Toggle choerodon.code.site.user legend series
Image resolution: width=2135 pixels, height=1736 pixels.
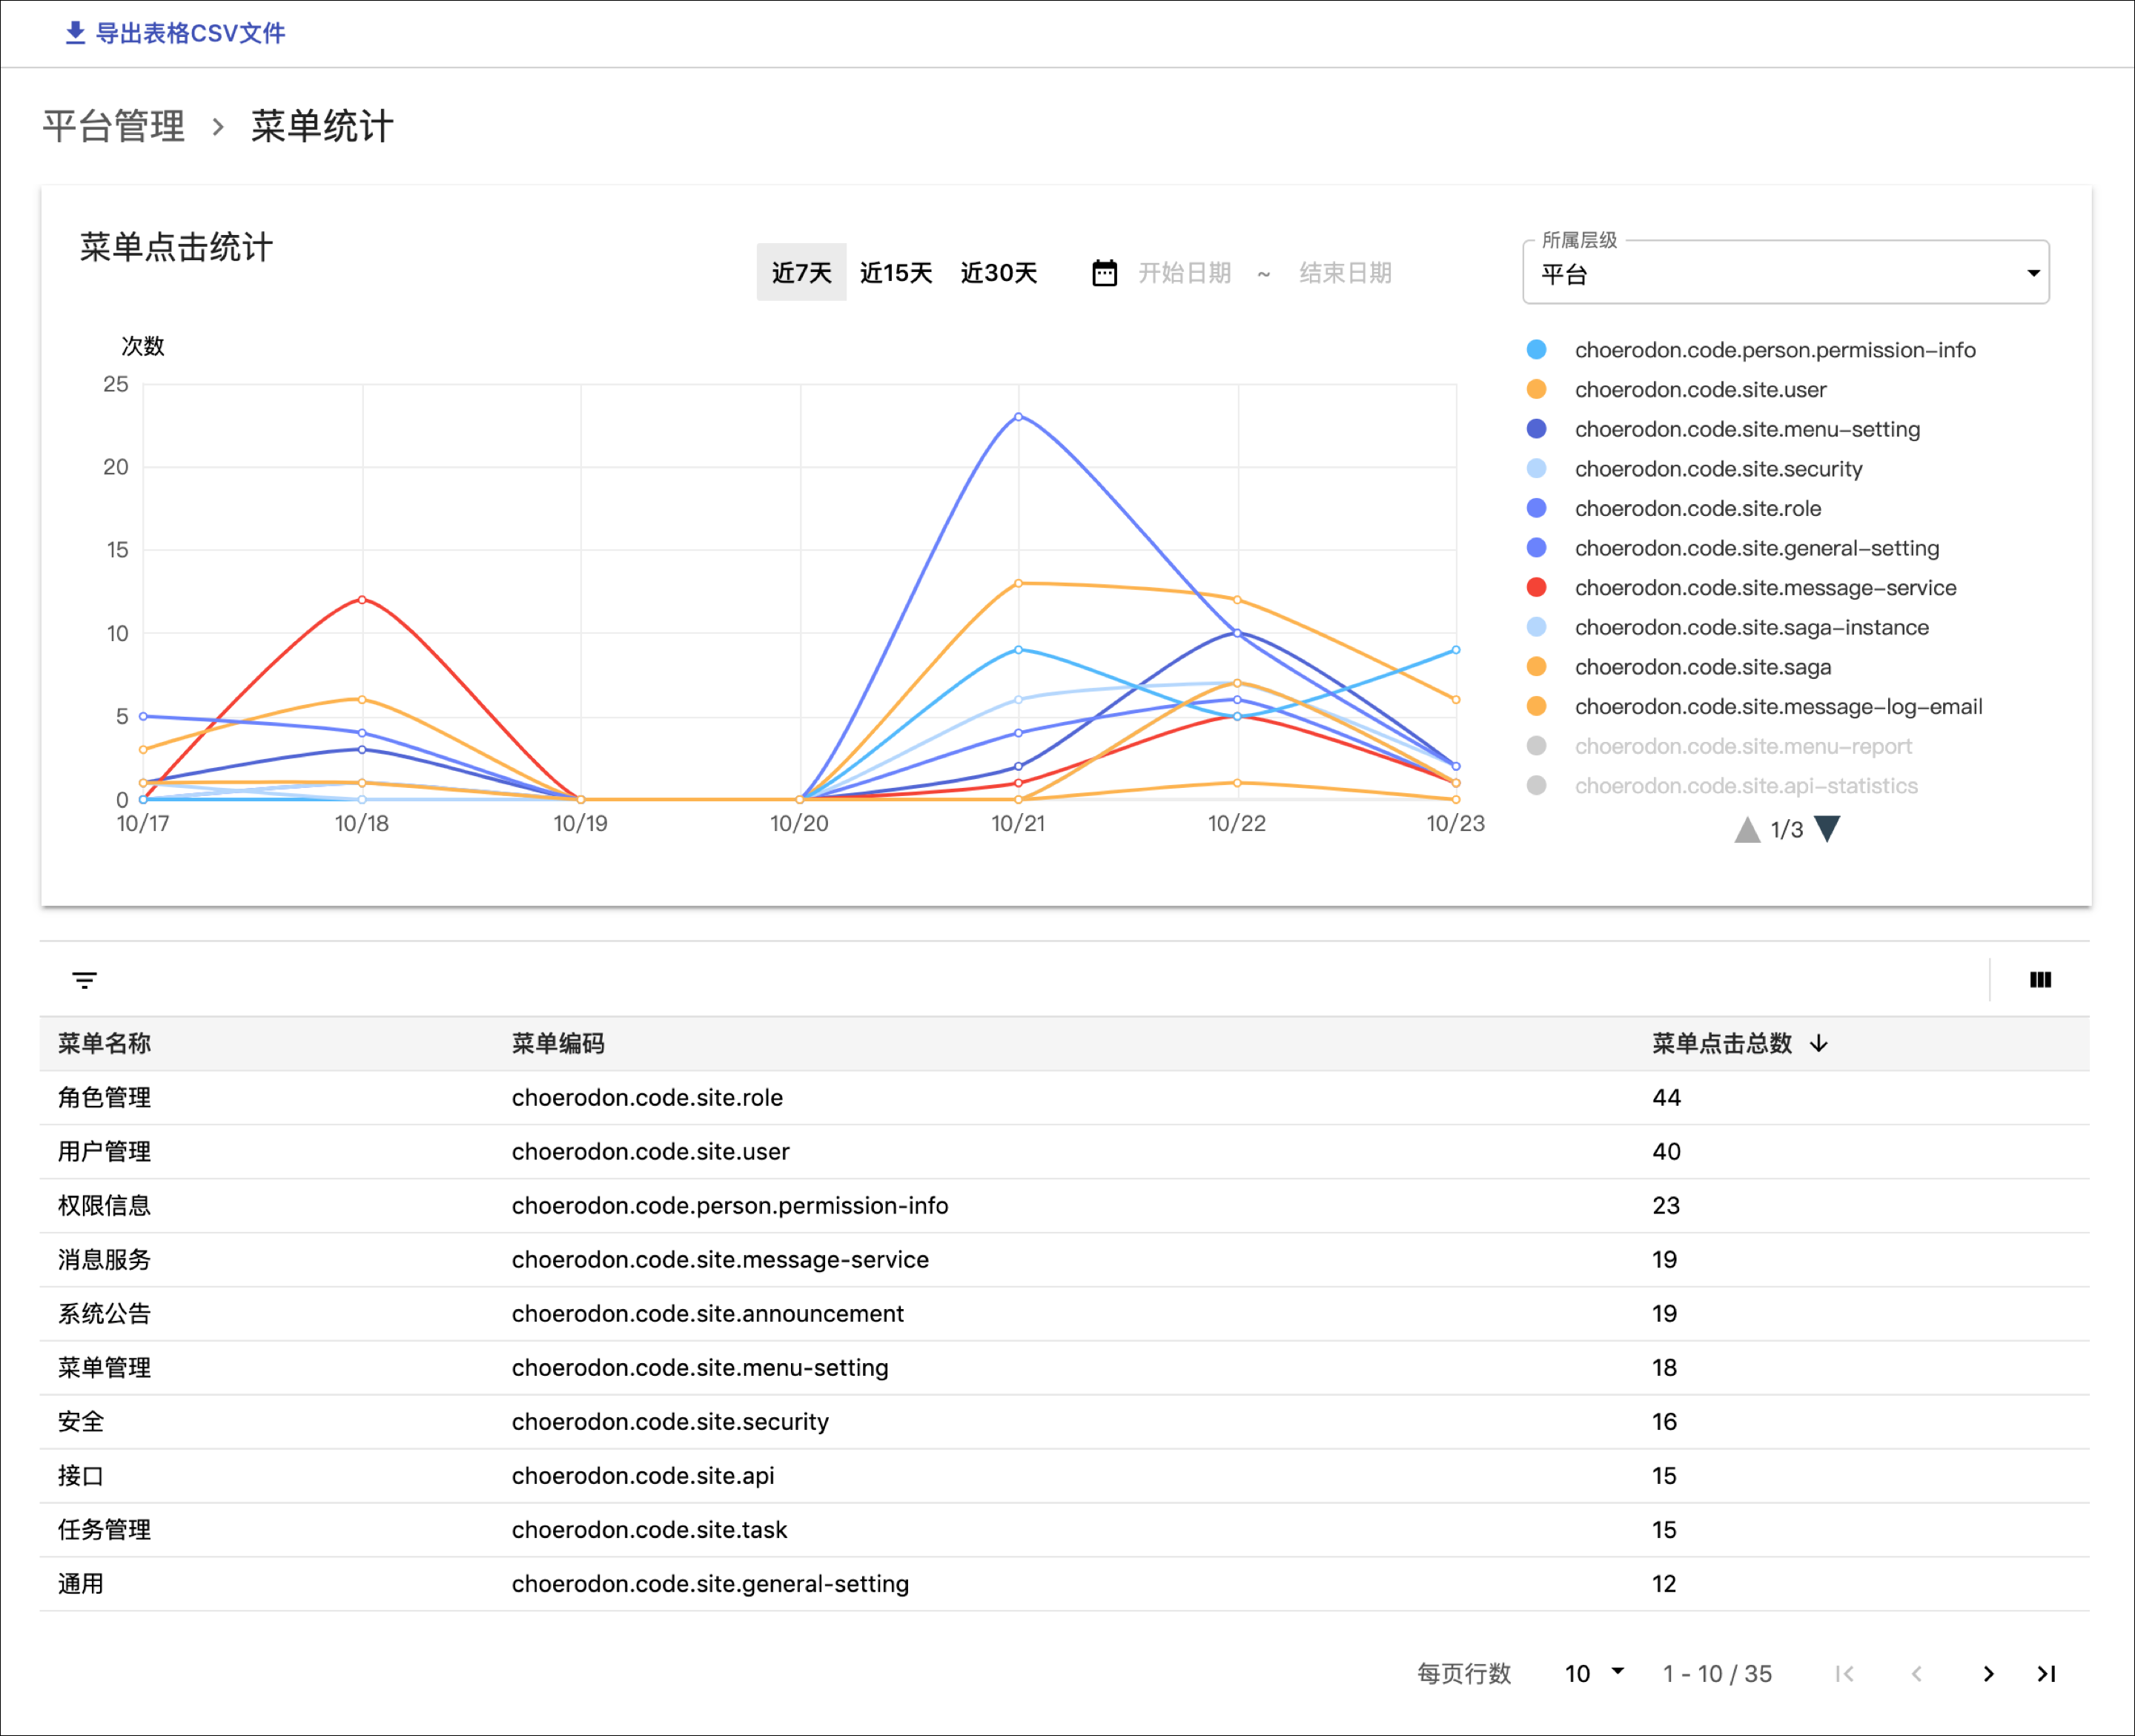(x=1676, y=390)
